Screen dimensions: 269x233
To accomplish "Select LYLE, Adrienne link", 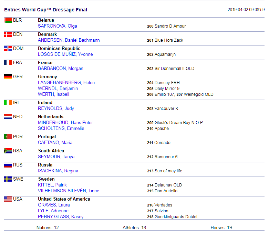I will (53, 211).
